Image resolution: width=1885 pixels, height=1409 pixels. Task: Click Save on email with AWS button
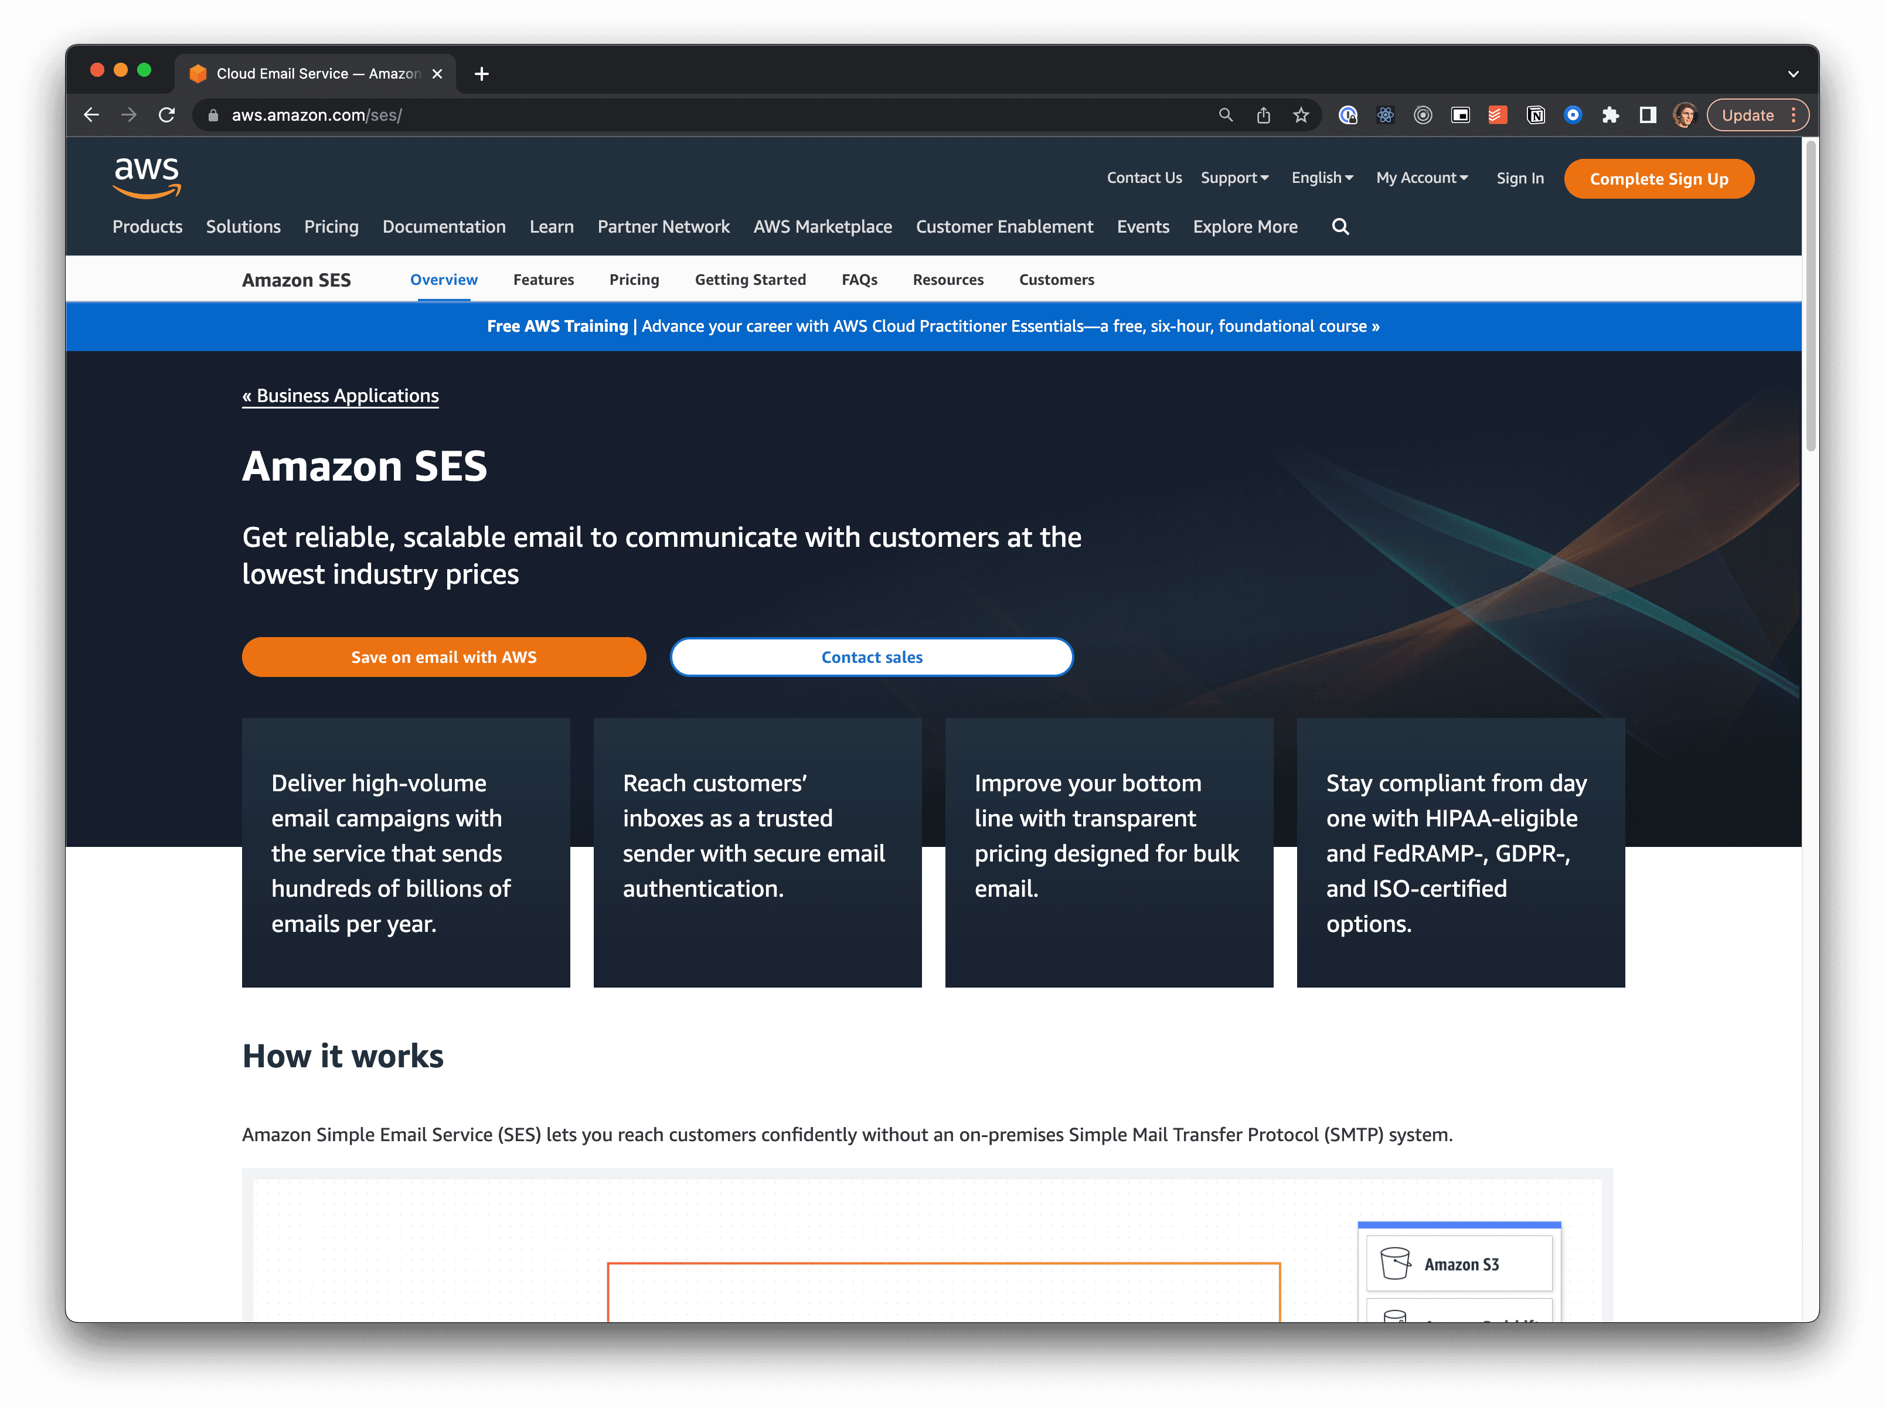coord(444,657)
